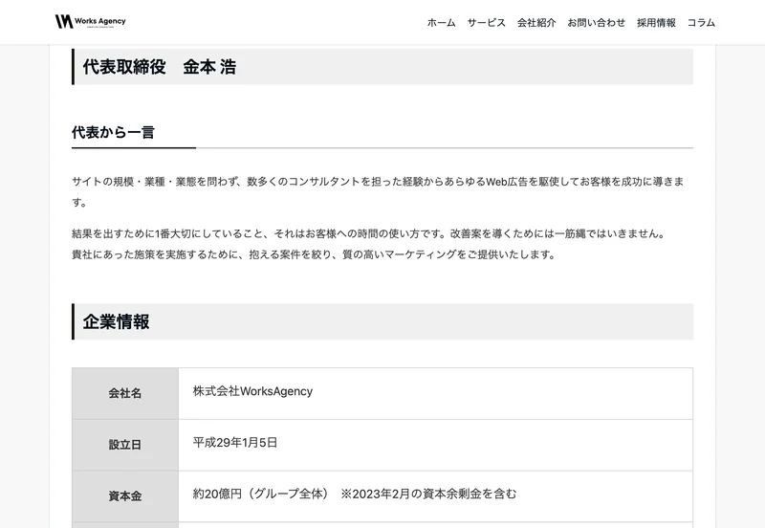Click the paragraph starting サイトの規模・業種
Screen dimensions: 765x528
pyautogui.click(x=378, y=191)
